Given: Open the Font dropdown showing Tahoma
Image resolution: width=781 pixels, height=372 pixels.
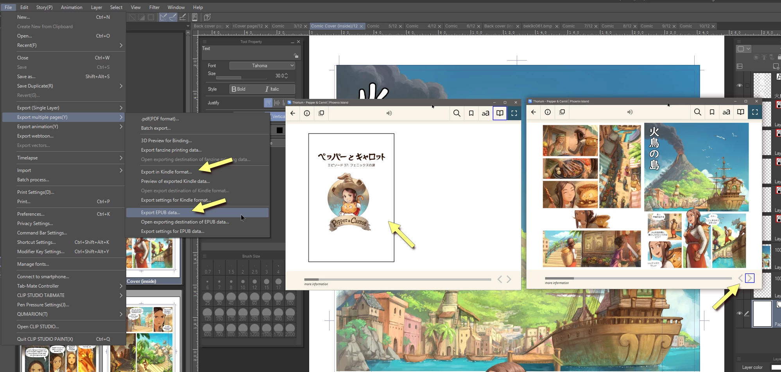Looking at the screenshot, I should (262, 66).
